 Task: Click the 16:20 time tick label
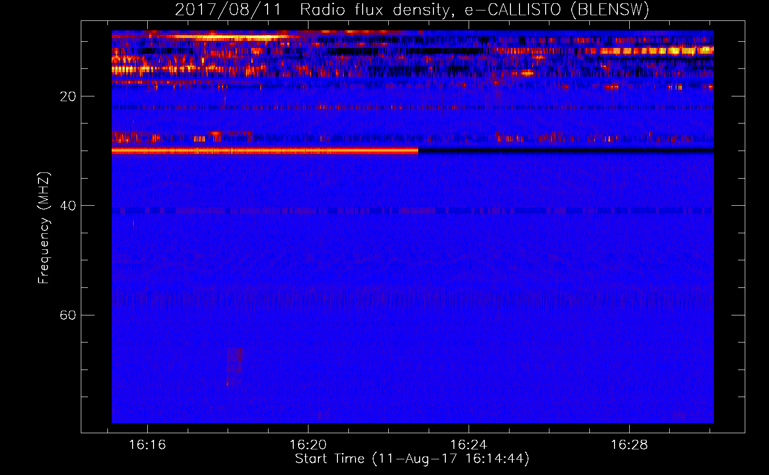pyautogui.click(x=308, y=445)
